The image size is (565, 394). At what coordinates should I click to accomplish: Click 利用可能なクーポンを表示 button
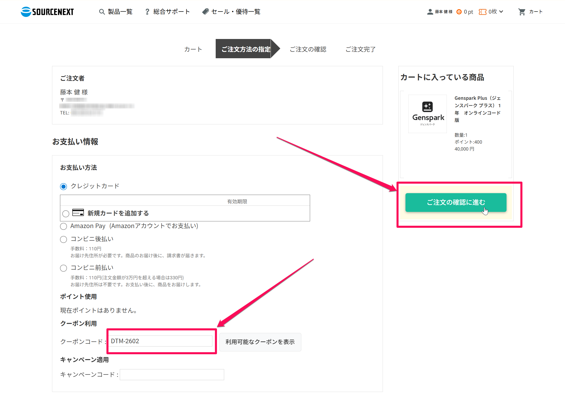click(x=260, y=342)
